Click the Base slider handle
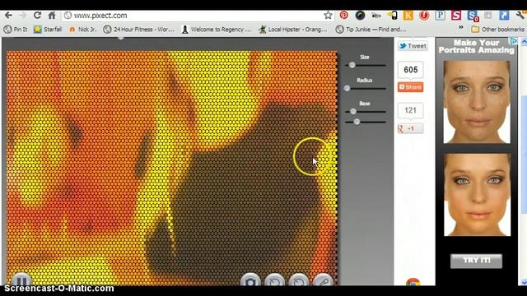 [x=353, y=112]
